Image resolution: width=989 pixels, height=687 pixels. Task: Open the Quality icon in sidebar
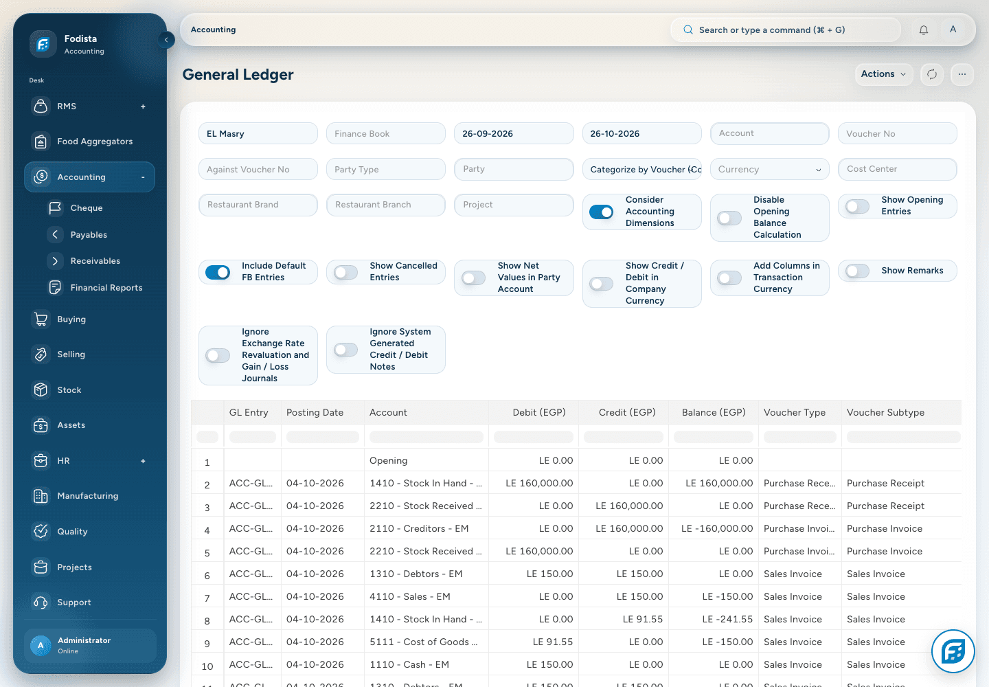41,531
